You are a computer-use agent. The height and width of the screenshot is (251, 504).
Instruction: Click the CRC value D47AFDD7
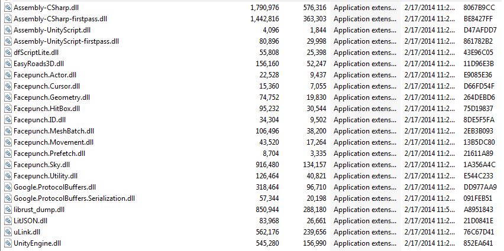pos(480,30)
